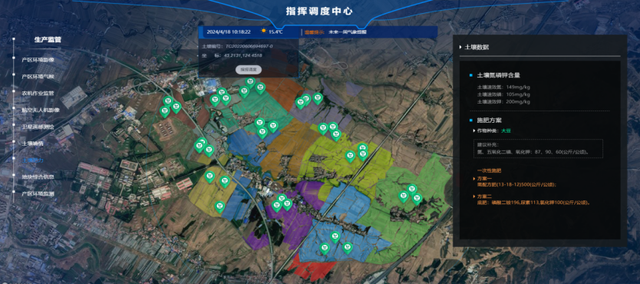Viewport: 640px width, 284px height.
Task: Click the 指挥调度 button in the popup
Action: tap(248, 70)
